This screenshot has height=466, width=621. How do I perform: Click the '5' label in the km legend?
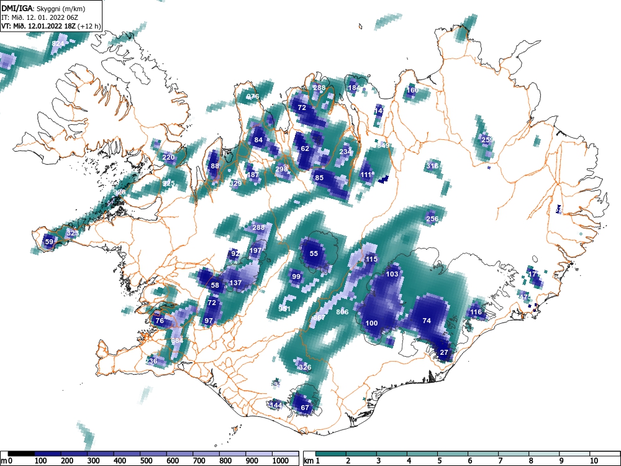(x=439, y=460)
